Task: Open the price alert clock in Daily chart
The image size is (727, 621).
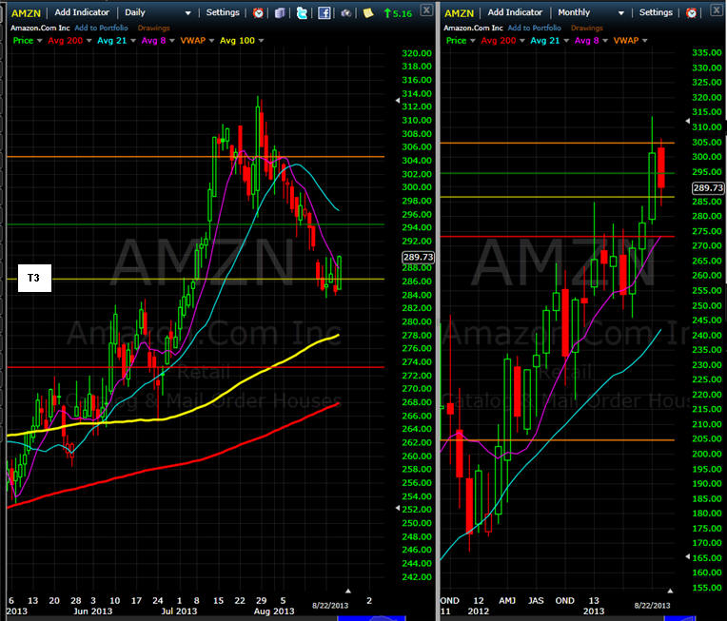Action: [258, 13]
